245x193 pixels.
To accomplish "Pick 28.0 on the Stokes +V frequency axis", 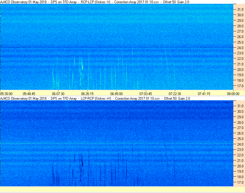I will click(240, 122).
